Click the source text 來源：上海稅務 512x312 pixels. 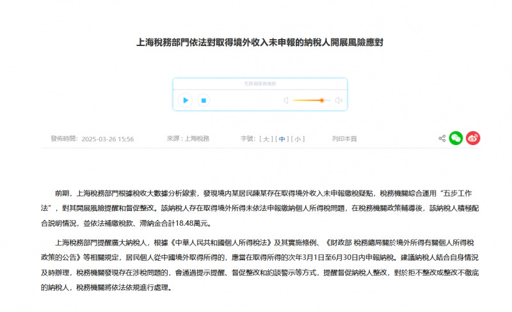click(x=188, y=139)
